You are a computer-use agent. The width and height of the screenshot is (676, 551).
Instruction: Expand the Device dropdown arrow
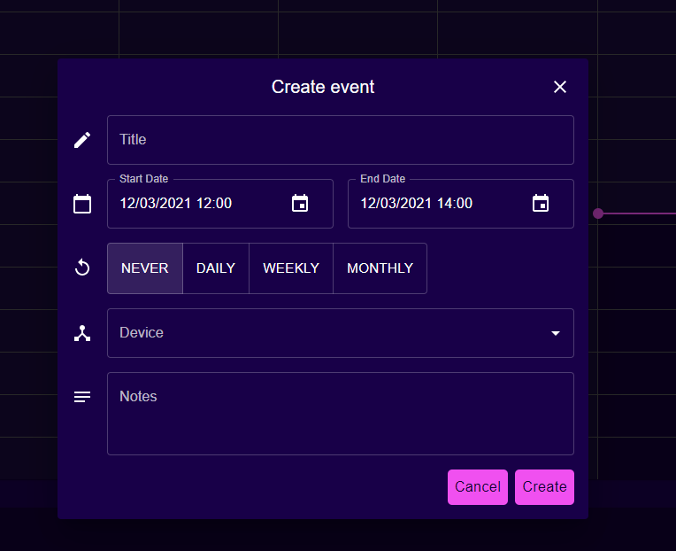click(556, 333)
